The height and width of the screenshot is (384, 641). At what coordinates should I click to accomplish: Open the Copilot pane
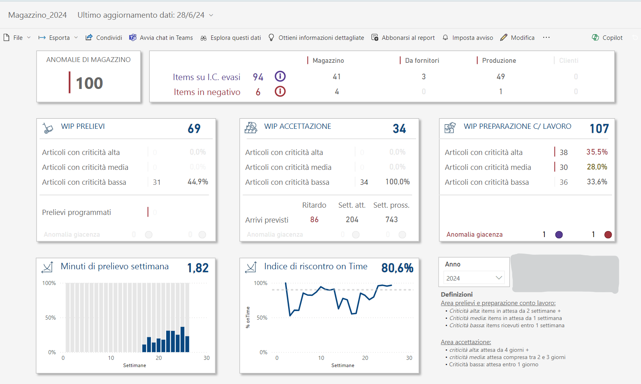[607, 37]
